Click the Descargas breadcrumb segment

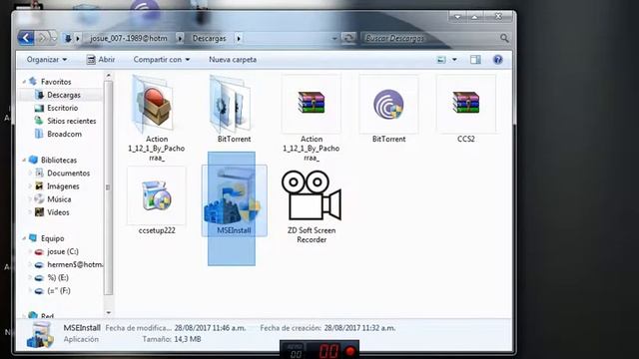click(209, 38)
